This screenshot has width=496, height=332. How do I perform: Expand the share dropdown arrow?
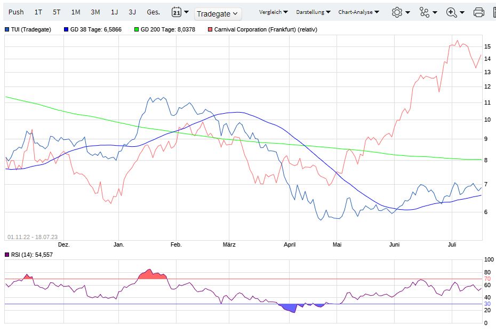(435, 12)
